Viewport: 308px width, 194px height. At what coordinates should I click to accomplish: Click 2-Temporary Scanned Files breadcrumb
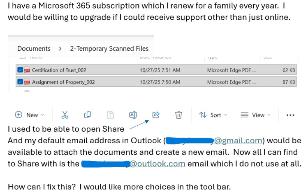point(109,48)
